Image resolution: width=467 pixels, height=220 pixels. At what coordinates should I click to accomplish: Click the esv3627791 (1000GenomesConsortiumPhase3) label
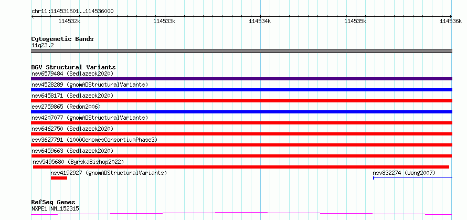point(94,140)
